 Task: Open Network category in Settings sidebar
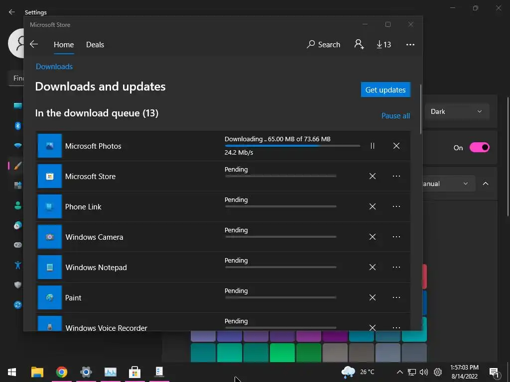(x=18, y=146)
